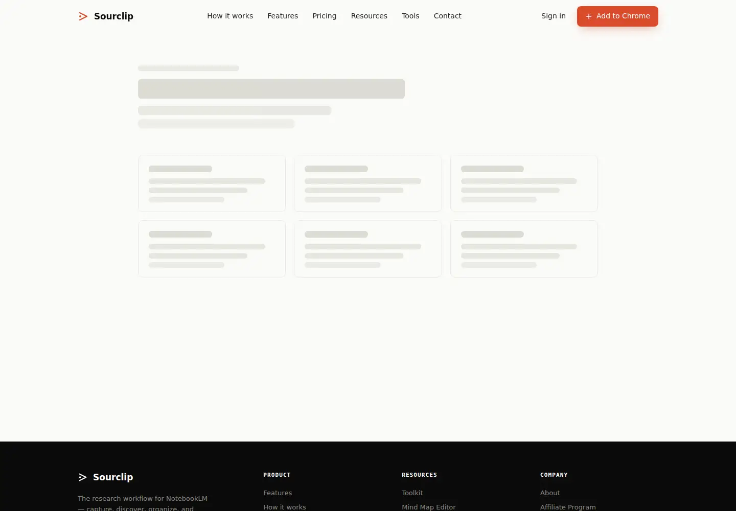Open the footer How it works link
This screenshot has height=511, width=736.
(285, 507)
